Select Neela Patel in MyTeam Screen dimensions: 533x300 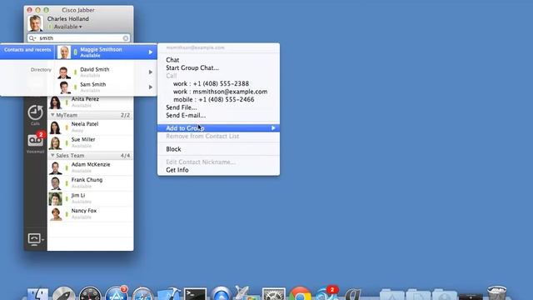click(x=90, y=127)
